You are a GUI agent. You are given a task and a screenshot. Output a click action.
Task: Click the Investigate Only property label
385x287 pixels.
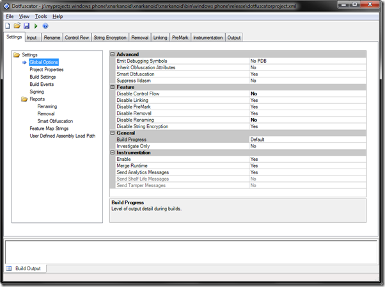(133, 146)
